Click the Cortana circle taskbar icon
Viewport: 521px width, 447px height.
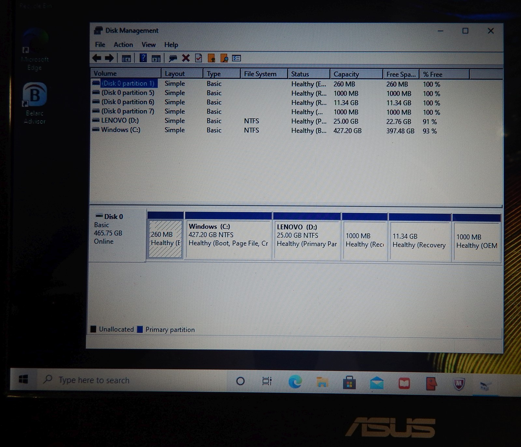240,381
